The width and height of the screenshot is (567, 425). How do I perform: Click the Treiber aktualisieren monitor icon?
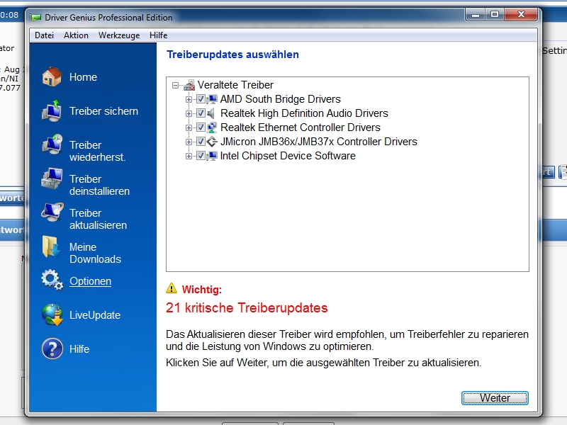click(52, 212)
